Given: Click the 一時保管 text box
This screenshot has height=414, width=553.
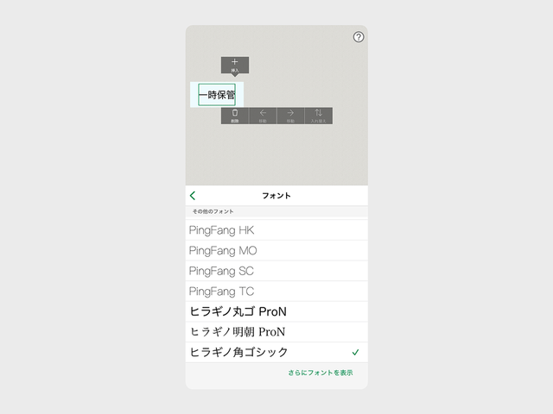Looking at the screenshot, I should [x=217, y=95].
